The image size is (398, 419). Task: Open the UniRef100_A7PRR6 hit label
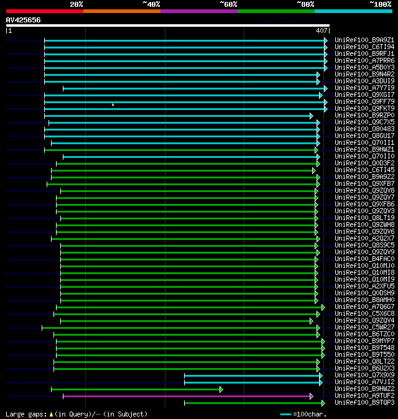[x=364, y=61]
